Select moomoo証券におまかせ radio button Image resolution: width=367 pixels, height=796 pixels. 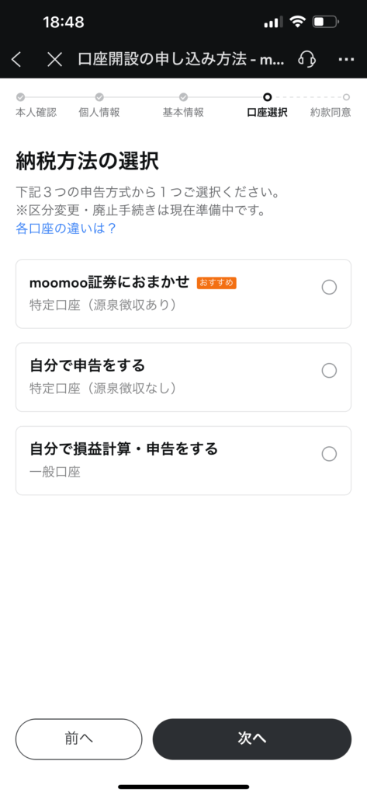click(329, 288)
